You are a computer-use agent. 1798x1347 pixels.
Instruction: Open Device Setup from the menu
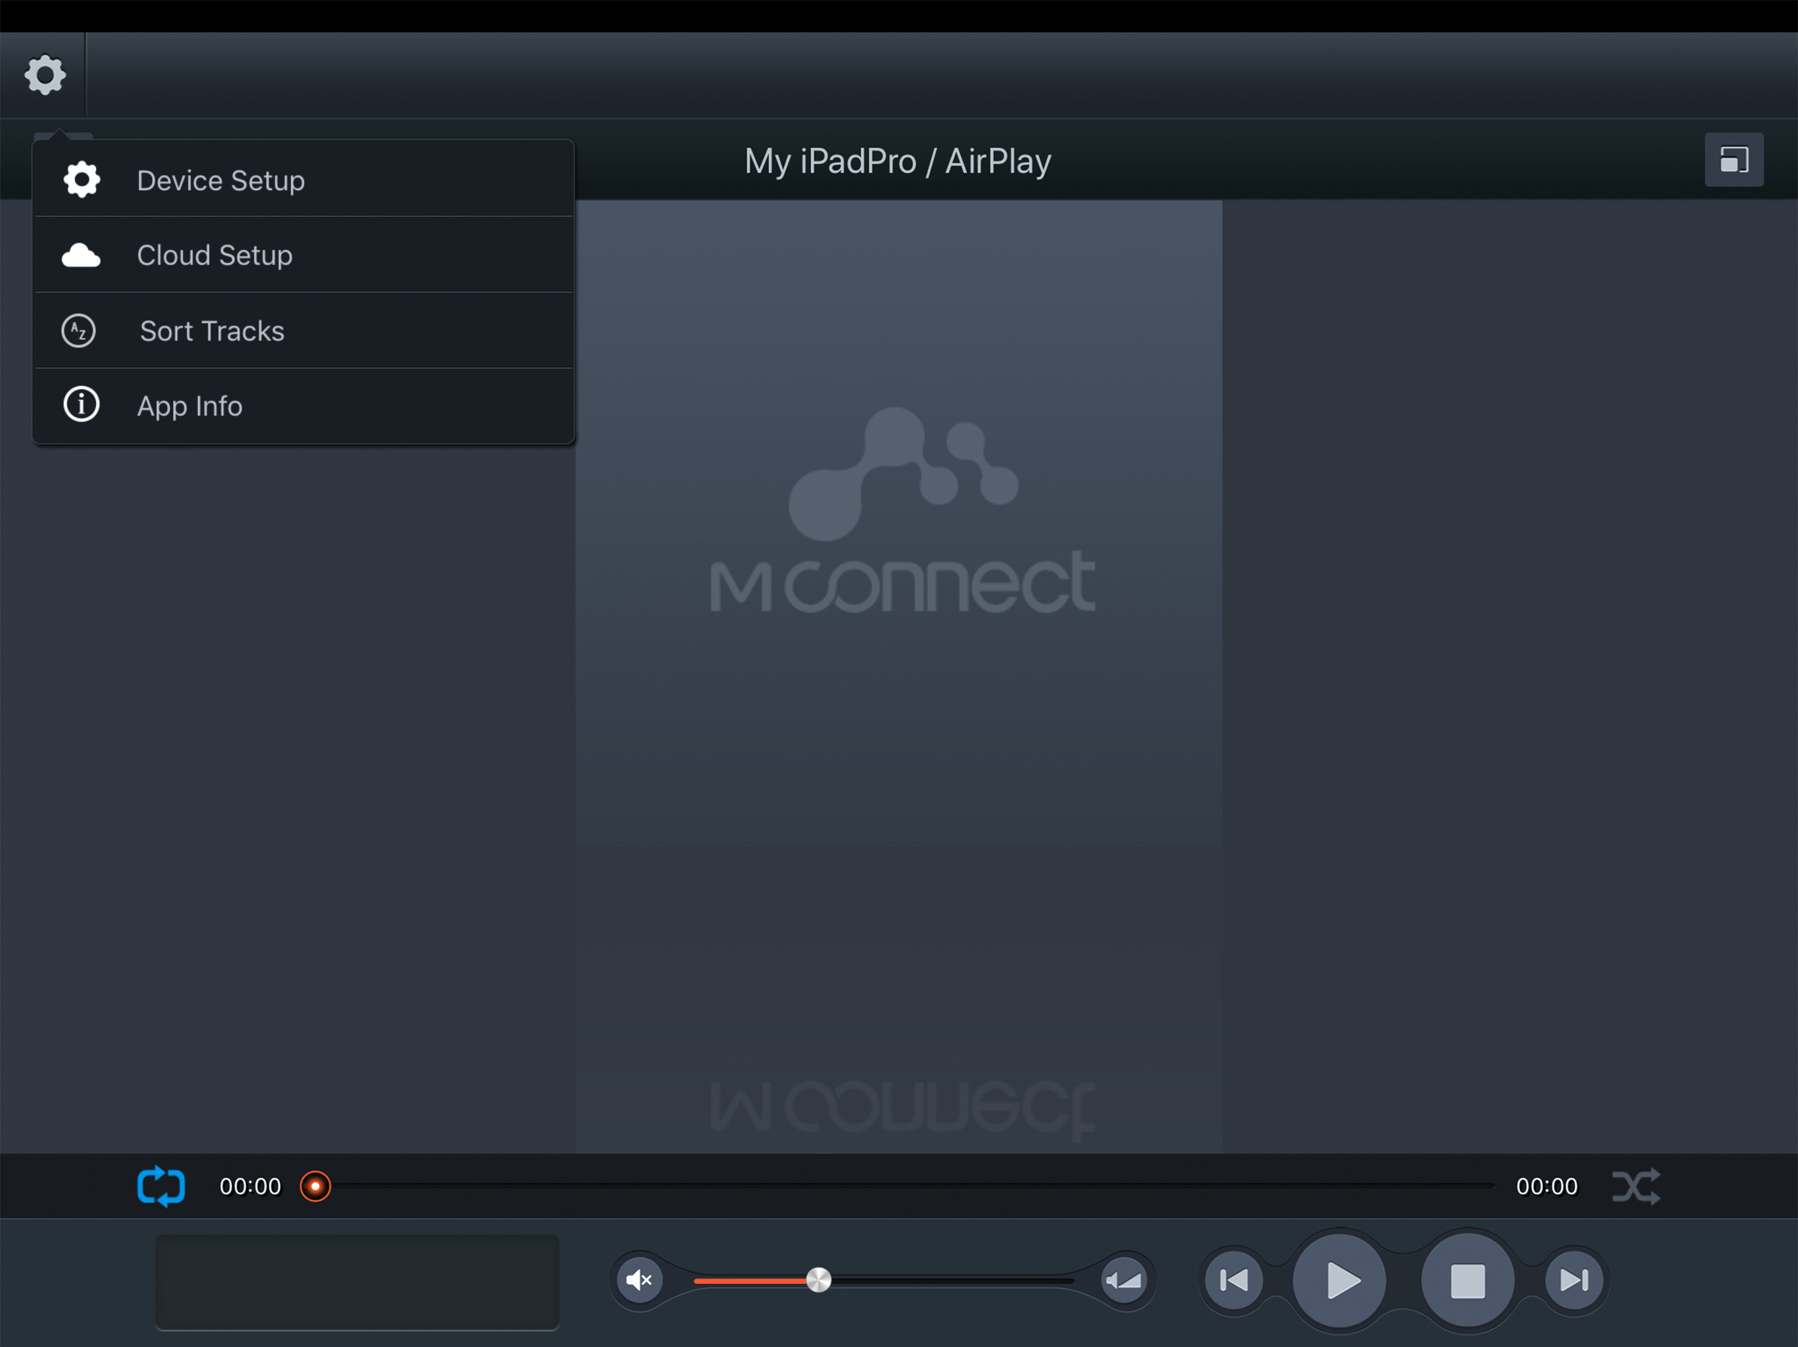tap(220, 180)
